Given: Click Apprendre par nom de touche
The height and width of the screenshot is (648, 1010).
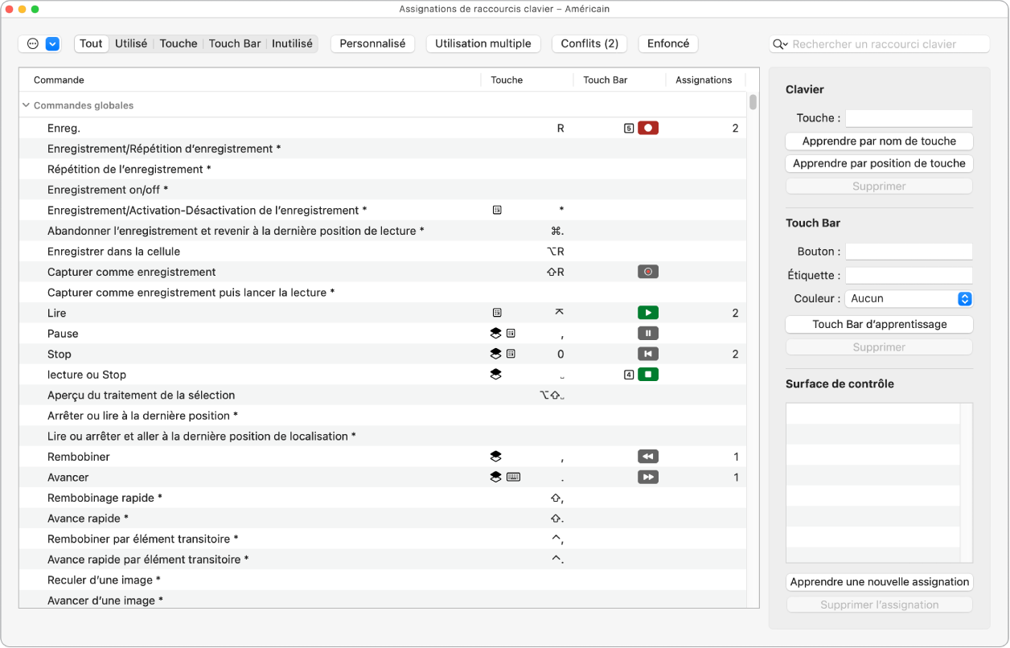Looking at the screenshot, I should click(878, 141).
